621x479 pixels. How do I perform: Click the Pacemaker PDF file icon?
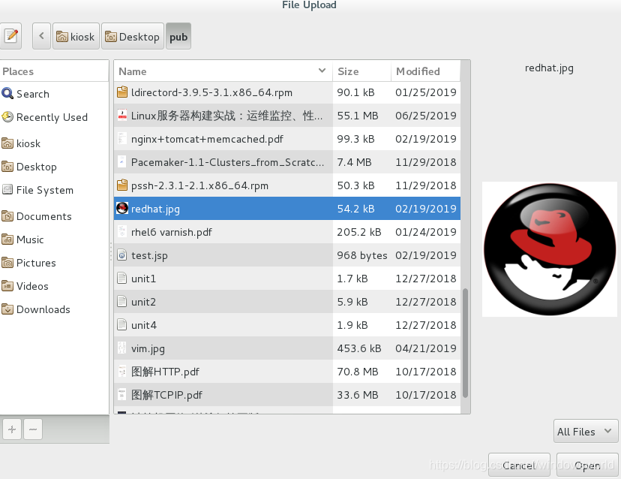(x=122, y=161)
